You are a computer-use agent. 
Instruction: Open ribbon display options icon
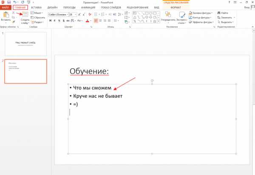coord(235,2)
